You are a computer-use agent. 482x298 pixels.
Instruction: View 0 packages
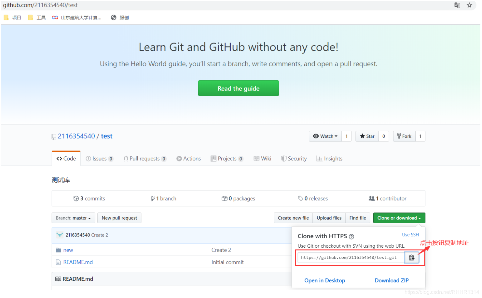[238, 199]
